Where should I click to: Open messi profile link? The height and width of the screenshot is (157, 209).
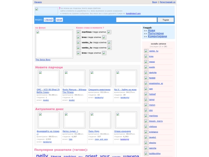click(152, 62)
